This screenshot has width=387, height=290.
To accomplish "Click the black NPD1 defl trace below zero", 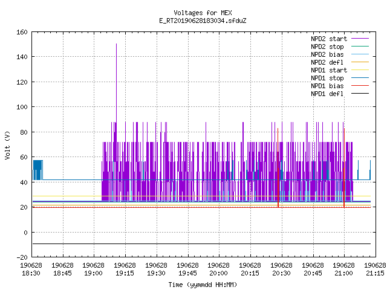I will [x=201, y=244].
